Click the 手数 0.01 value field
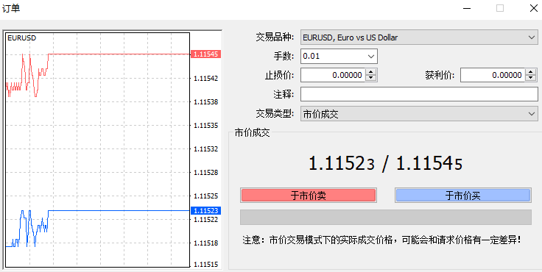The width and height of the screenshot is (542, 272). click(333, 57)
